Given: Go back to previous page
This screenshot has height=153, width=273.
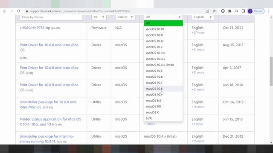Looking at the screenshot, I should [x=5, y=11].
